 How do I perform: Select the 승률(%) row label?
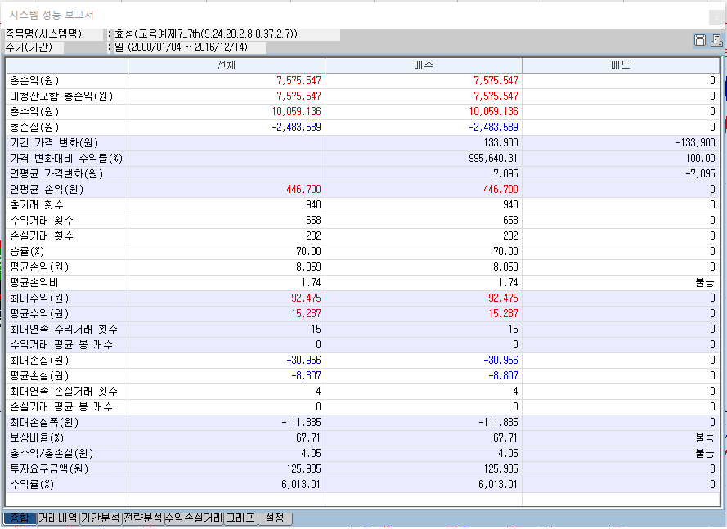point(28,252)
